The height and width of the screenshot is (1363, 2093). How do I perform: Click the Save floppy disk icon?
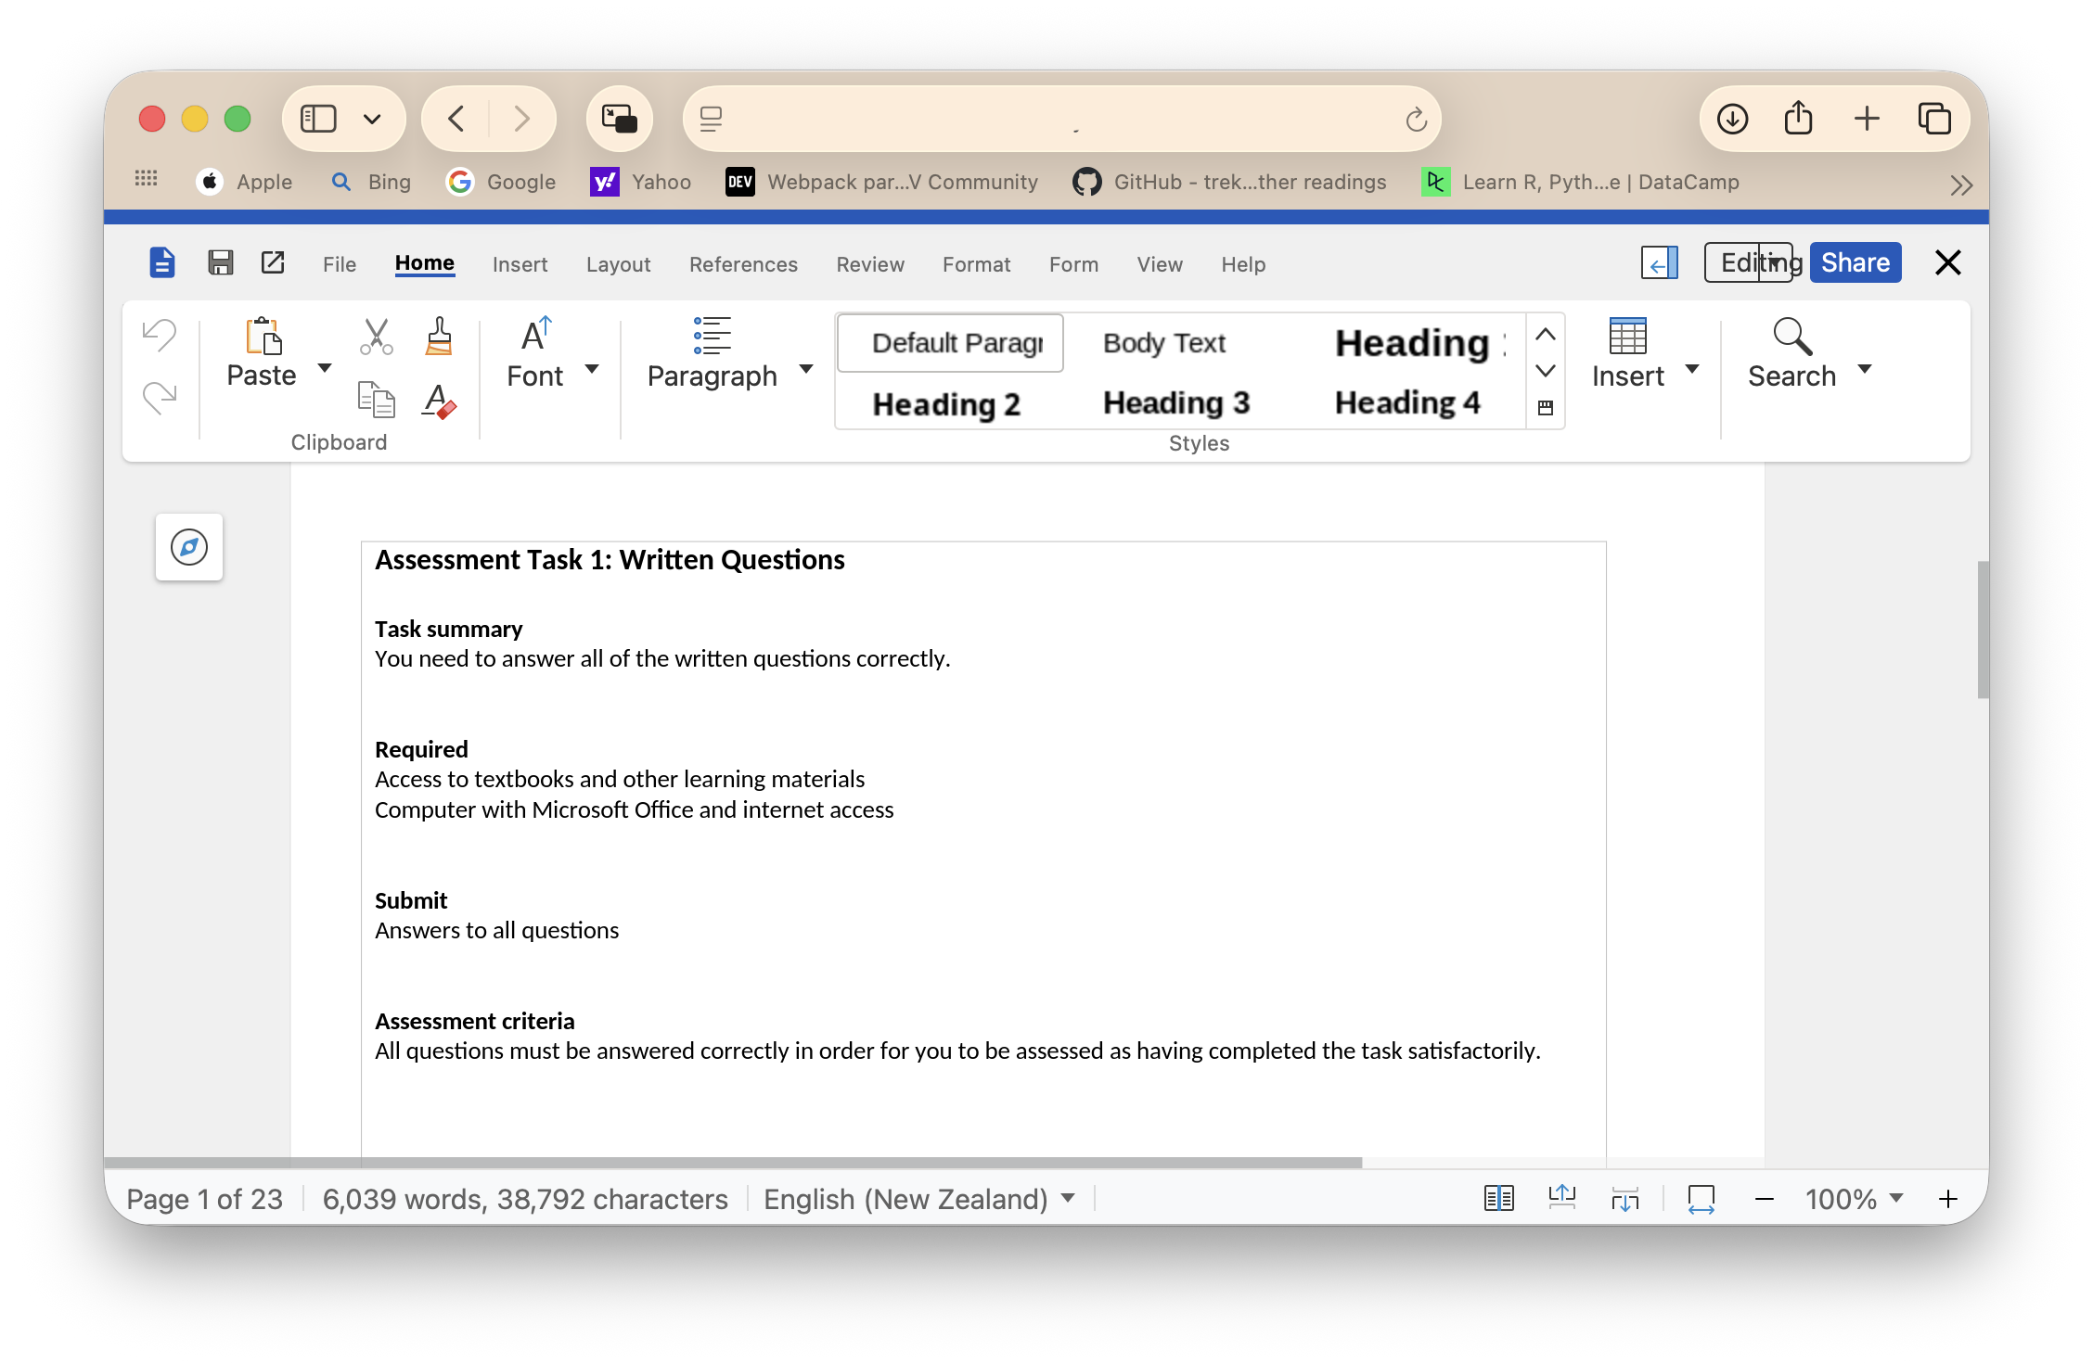220,263
